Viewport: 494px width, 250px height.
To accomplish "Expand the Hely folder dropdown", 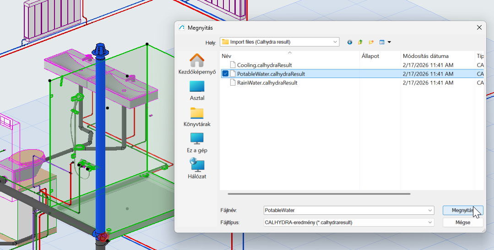I will (335, 42).
